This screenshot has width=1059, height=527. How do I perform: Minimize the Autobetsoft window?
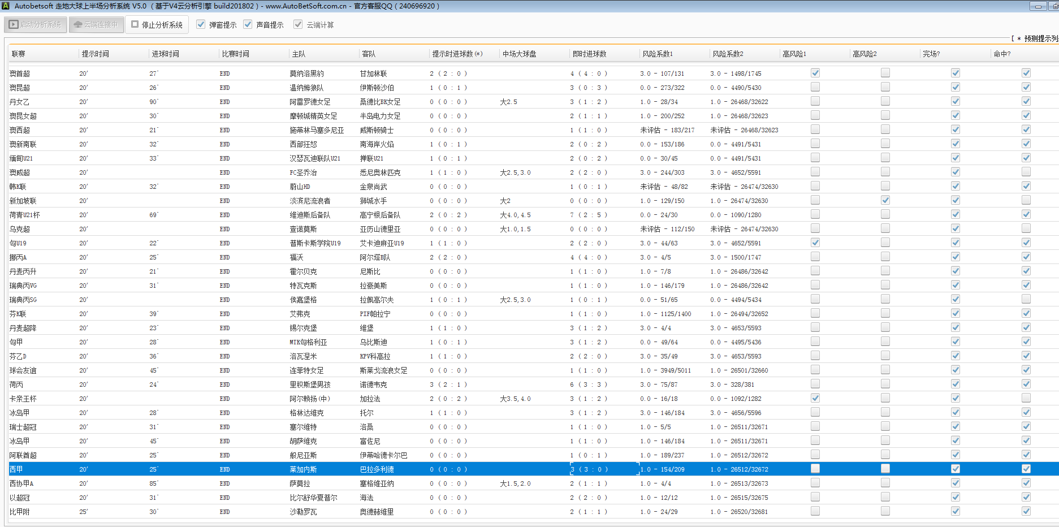pyautogui.click(x=1038, y=6)
